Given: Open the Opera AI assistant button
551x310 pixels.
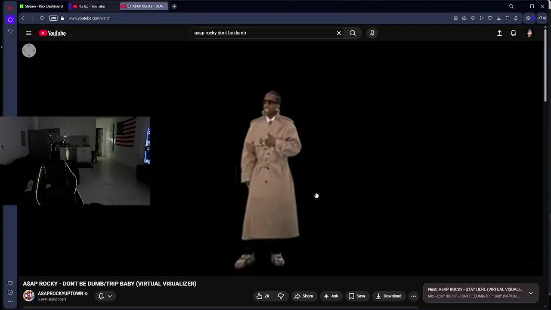Looking at the screenshot, I should [542, 18].
